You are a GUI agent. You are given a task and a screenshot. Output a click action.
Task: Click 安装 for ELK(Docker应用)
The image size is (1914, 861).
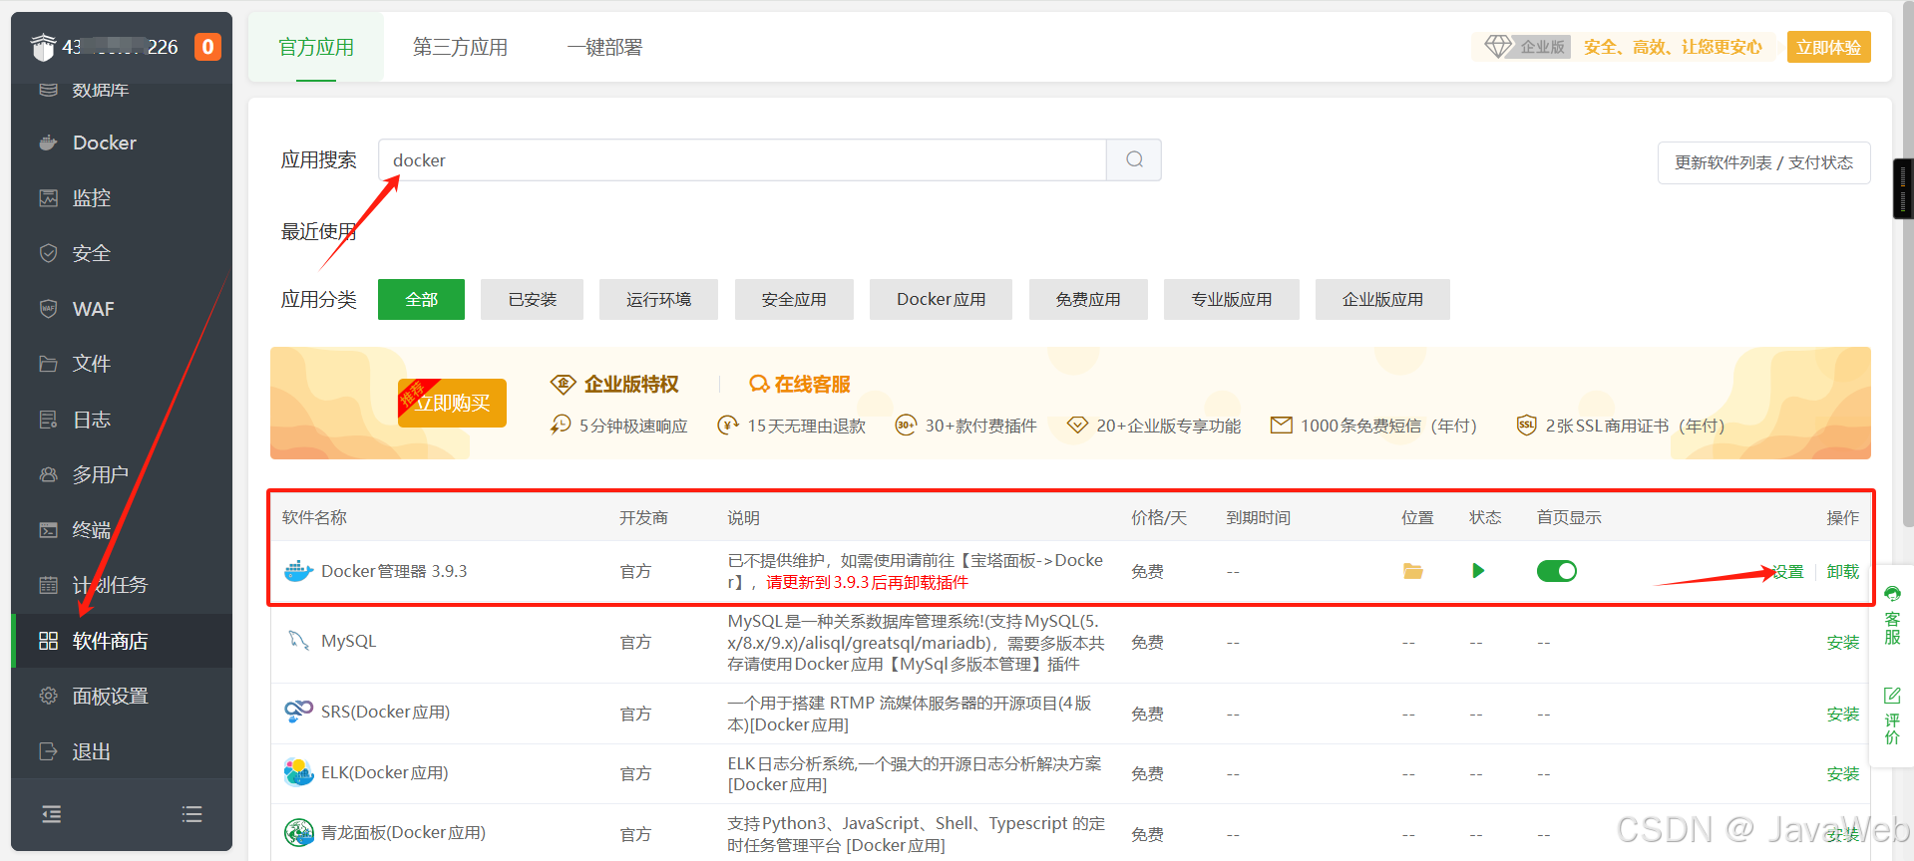[x=1843, y=773]
